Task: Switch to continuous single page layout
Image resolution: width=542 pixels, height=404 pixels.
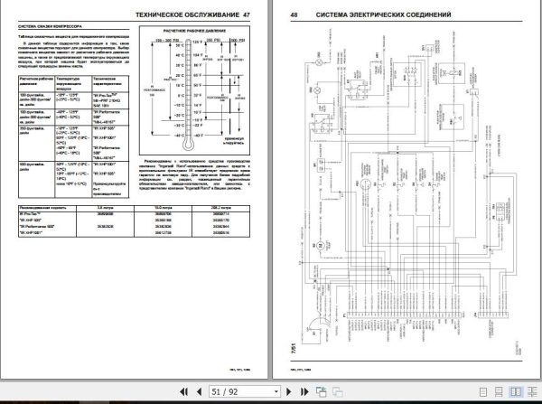Action: pos(499,392)
